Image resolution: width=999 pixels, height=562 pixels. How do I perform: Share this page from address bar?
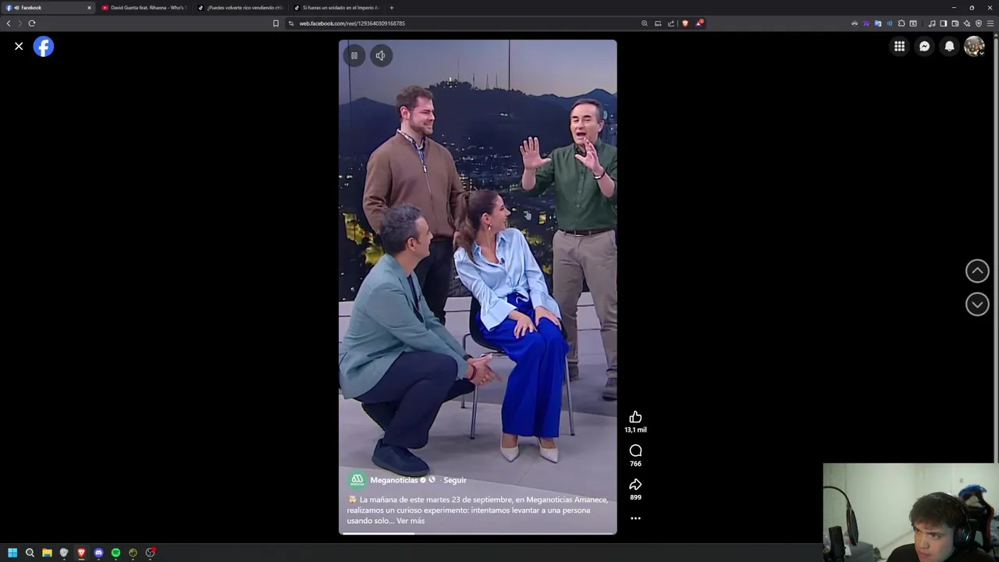(671, 23)
